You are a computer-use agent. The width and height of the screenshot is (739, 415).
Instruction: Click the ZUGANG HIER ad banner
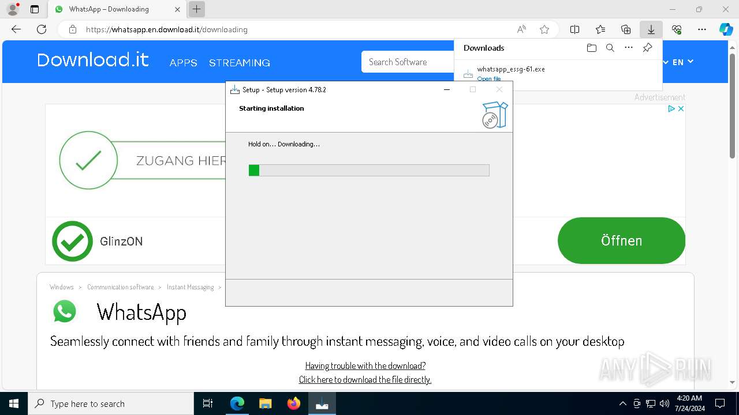tap(142, 160)
